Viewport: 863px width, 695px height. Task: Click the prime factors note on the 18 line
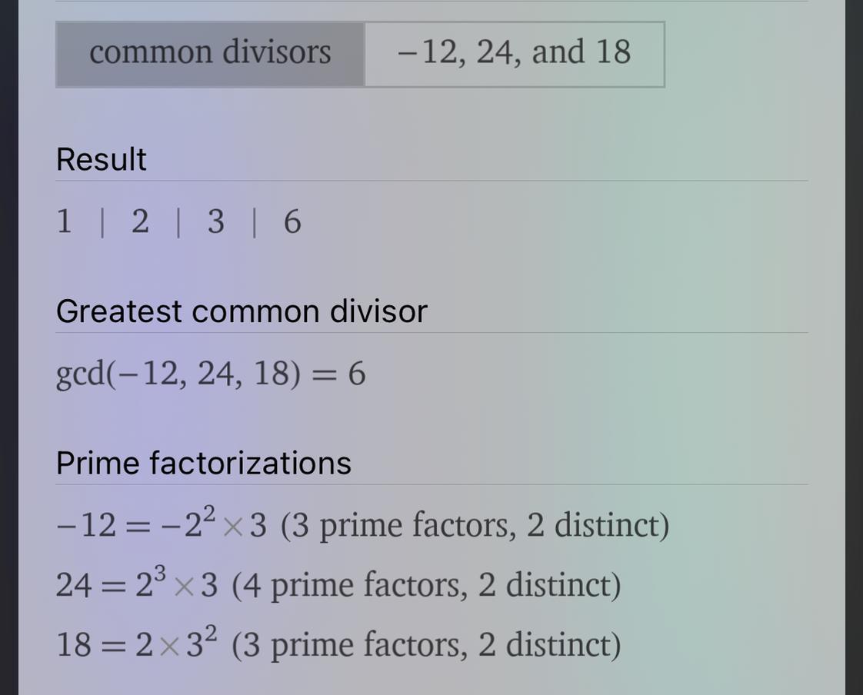point(426,644)
